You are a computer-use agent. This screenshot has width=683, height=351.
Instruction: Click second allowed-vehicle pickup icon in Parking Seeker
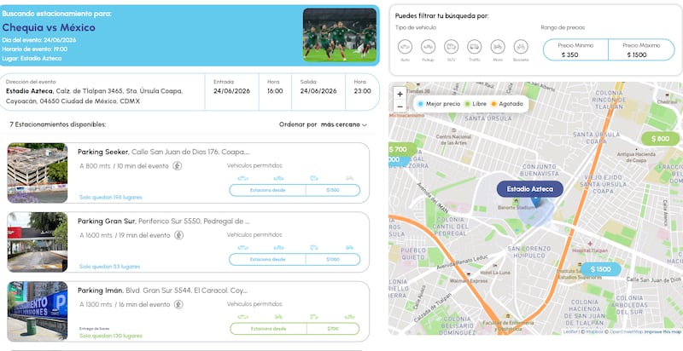[x=279, y=178]
